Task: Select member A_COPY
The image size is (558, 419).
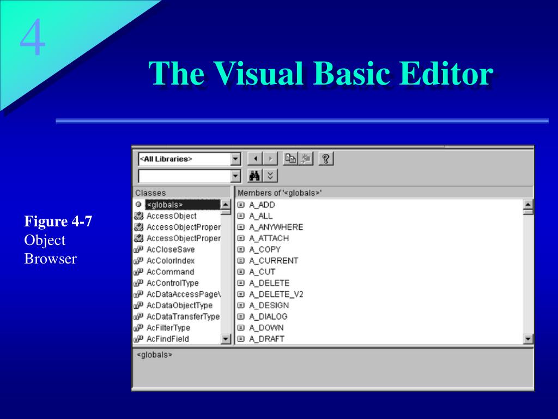Action: coord(265,249)
